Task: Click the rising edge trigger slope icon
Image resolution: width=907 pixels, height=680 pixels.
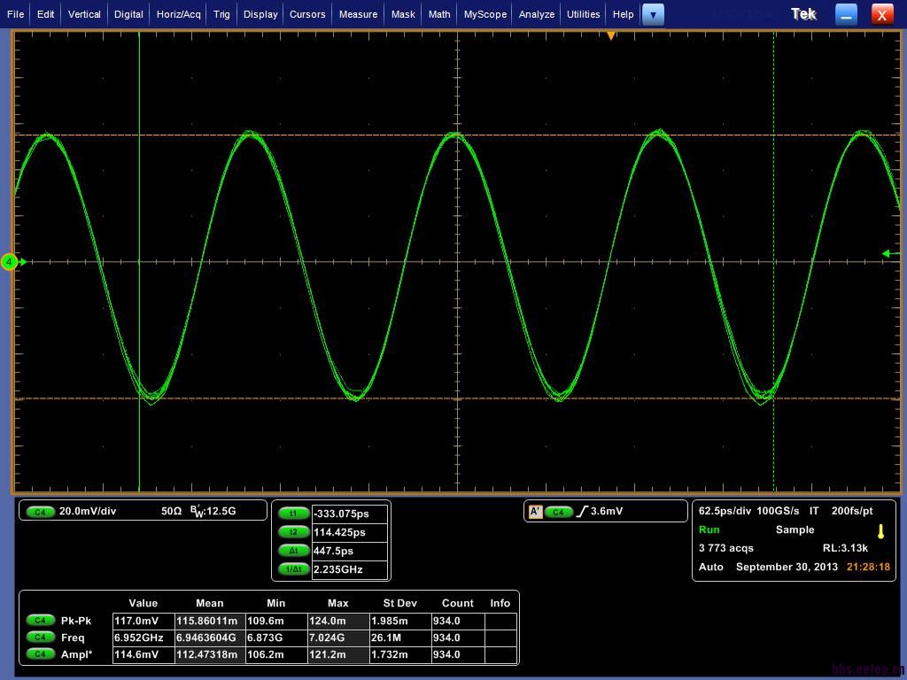Action: (582, 512)
